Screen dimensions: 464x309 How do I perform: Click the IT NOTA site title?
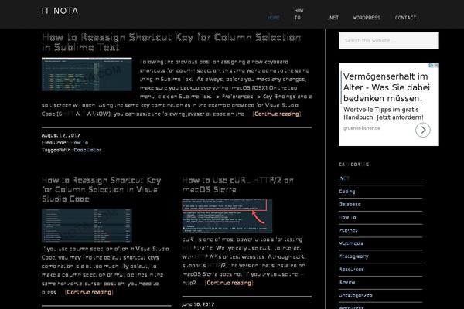click(x=60, y=12)
